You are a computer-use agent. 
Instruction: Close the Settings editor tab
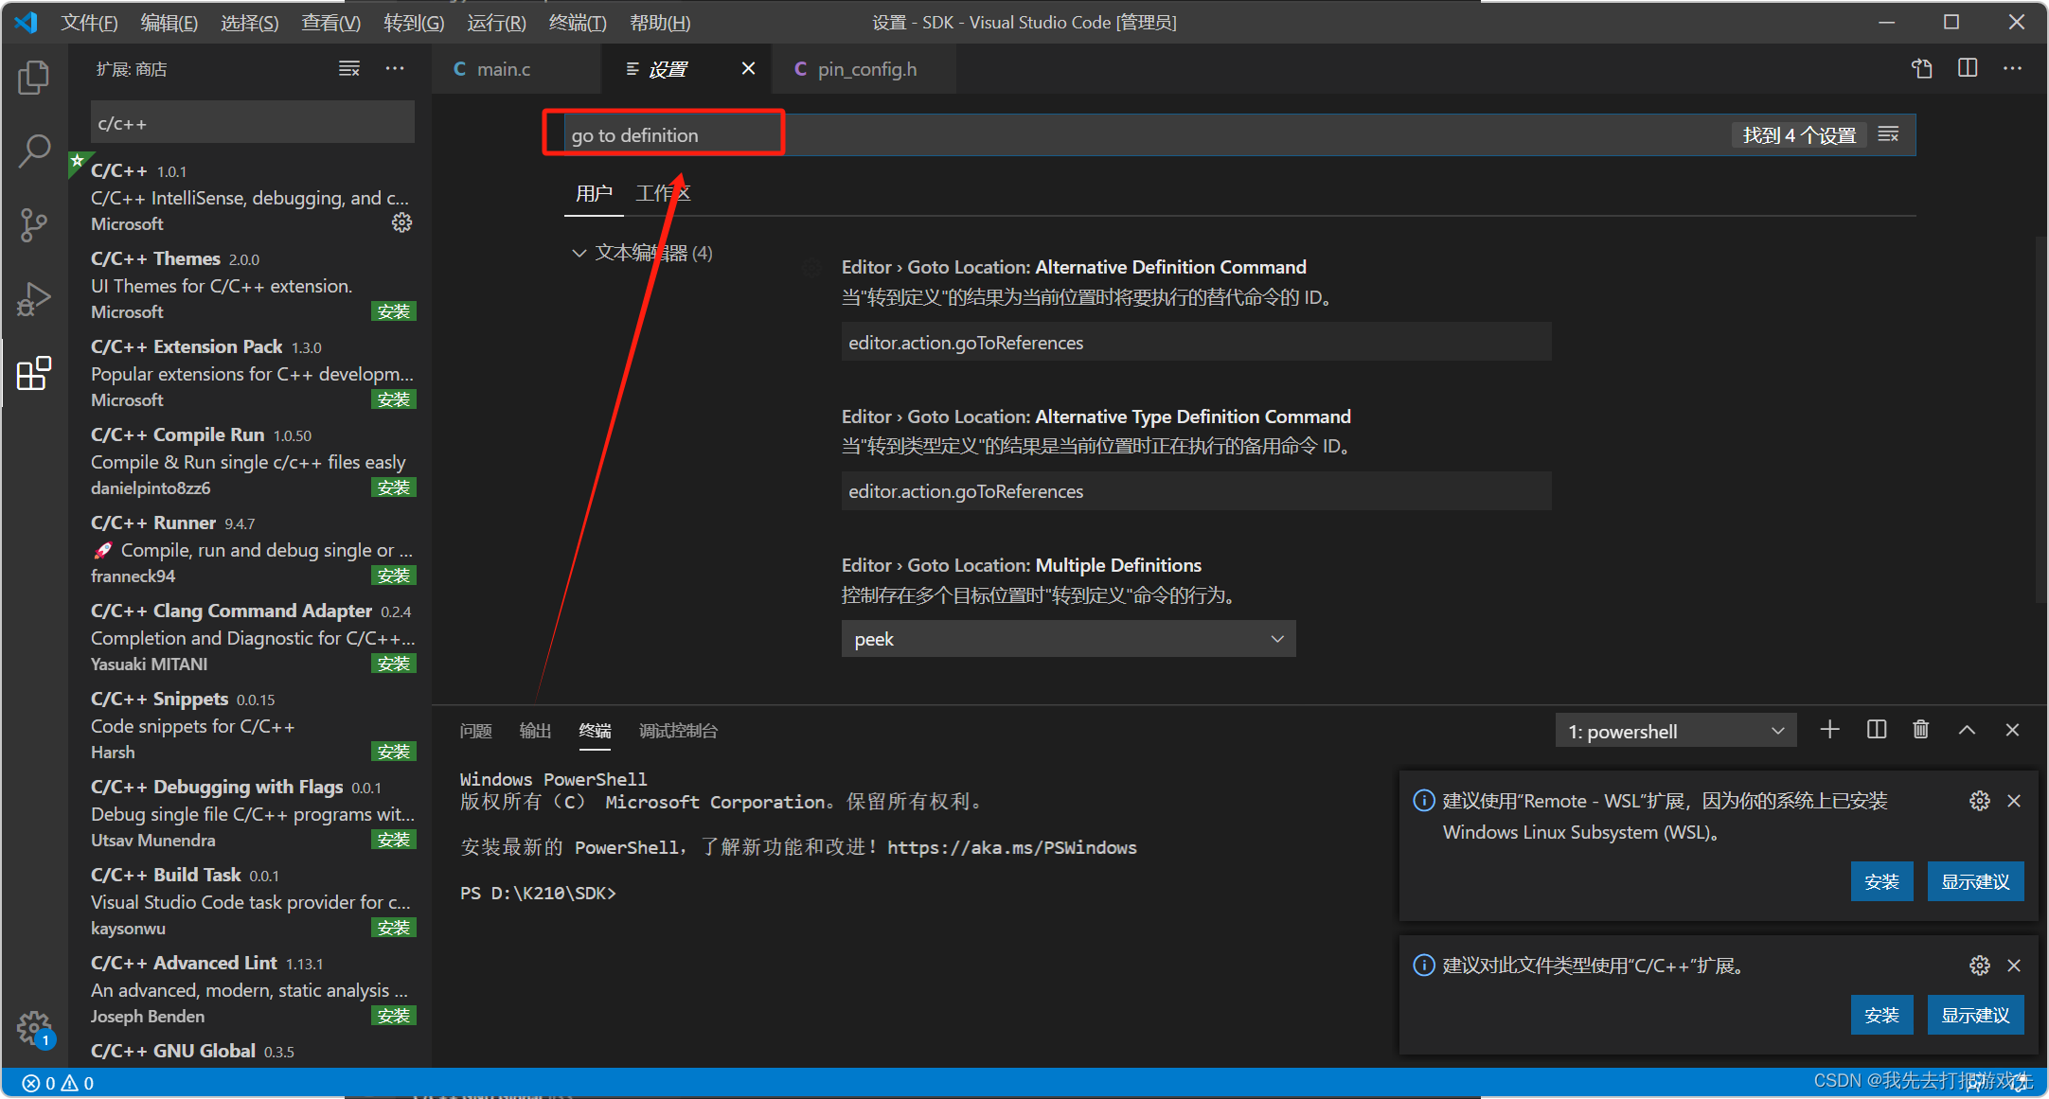point(748,68)
